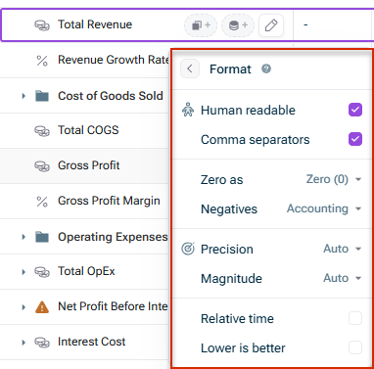Open the Magnitude Auto dropdown
This screenshot has height=369, width=374.
click(343, 278)
